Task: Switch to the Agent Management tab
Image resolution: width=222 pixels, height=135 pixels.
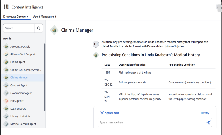Action: click(x=45, y=16)
